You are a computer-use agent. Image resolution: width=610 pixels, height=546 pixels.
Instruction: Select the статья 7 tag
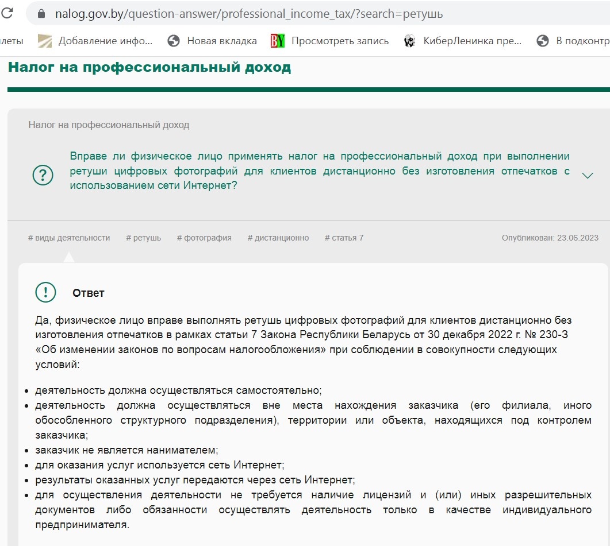[343, 237]
